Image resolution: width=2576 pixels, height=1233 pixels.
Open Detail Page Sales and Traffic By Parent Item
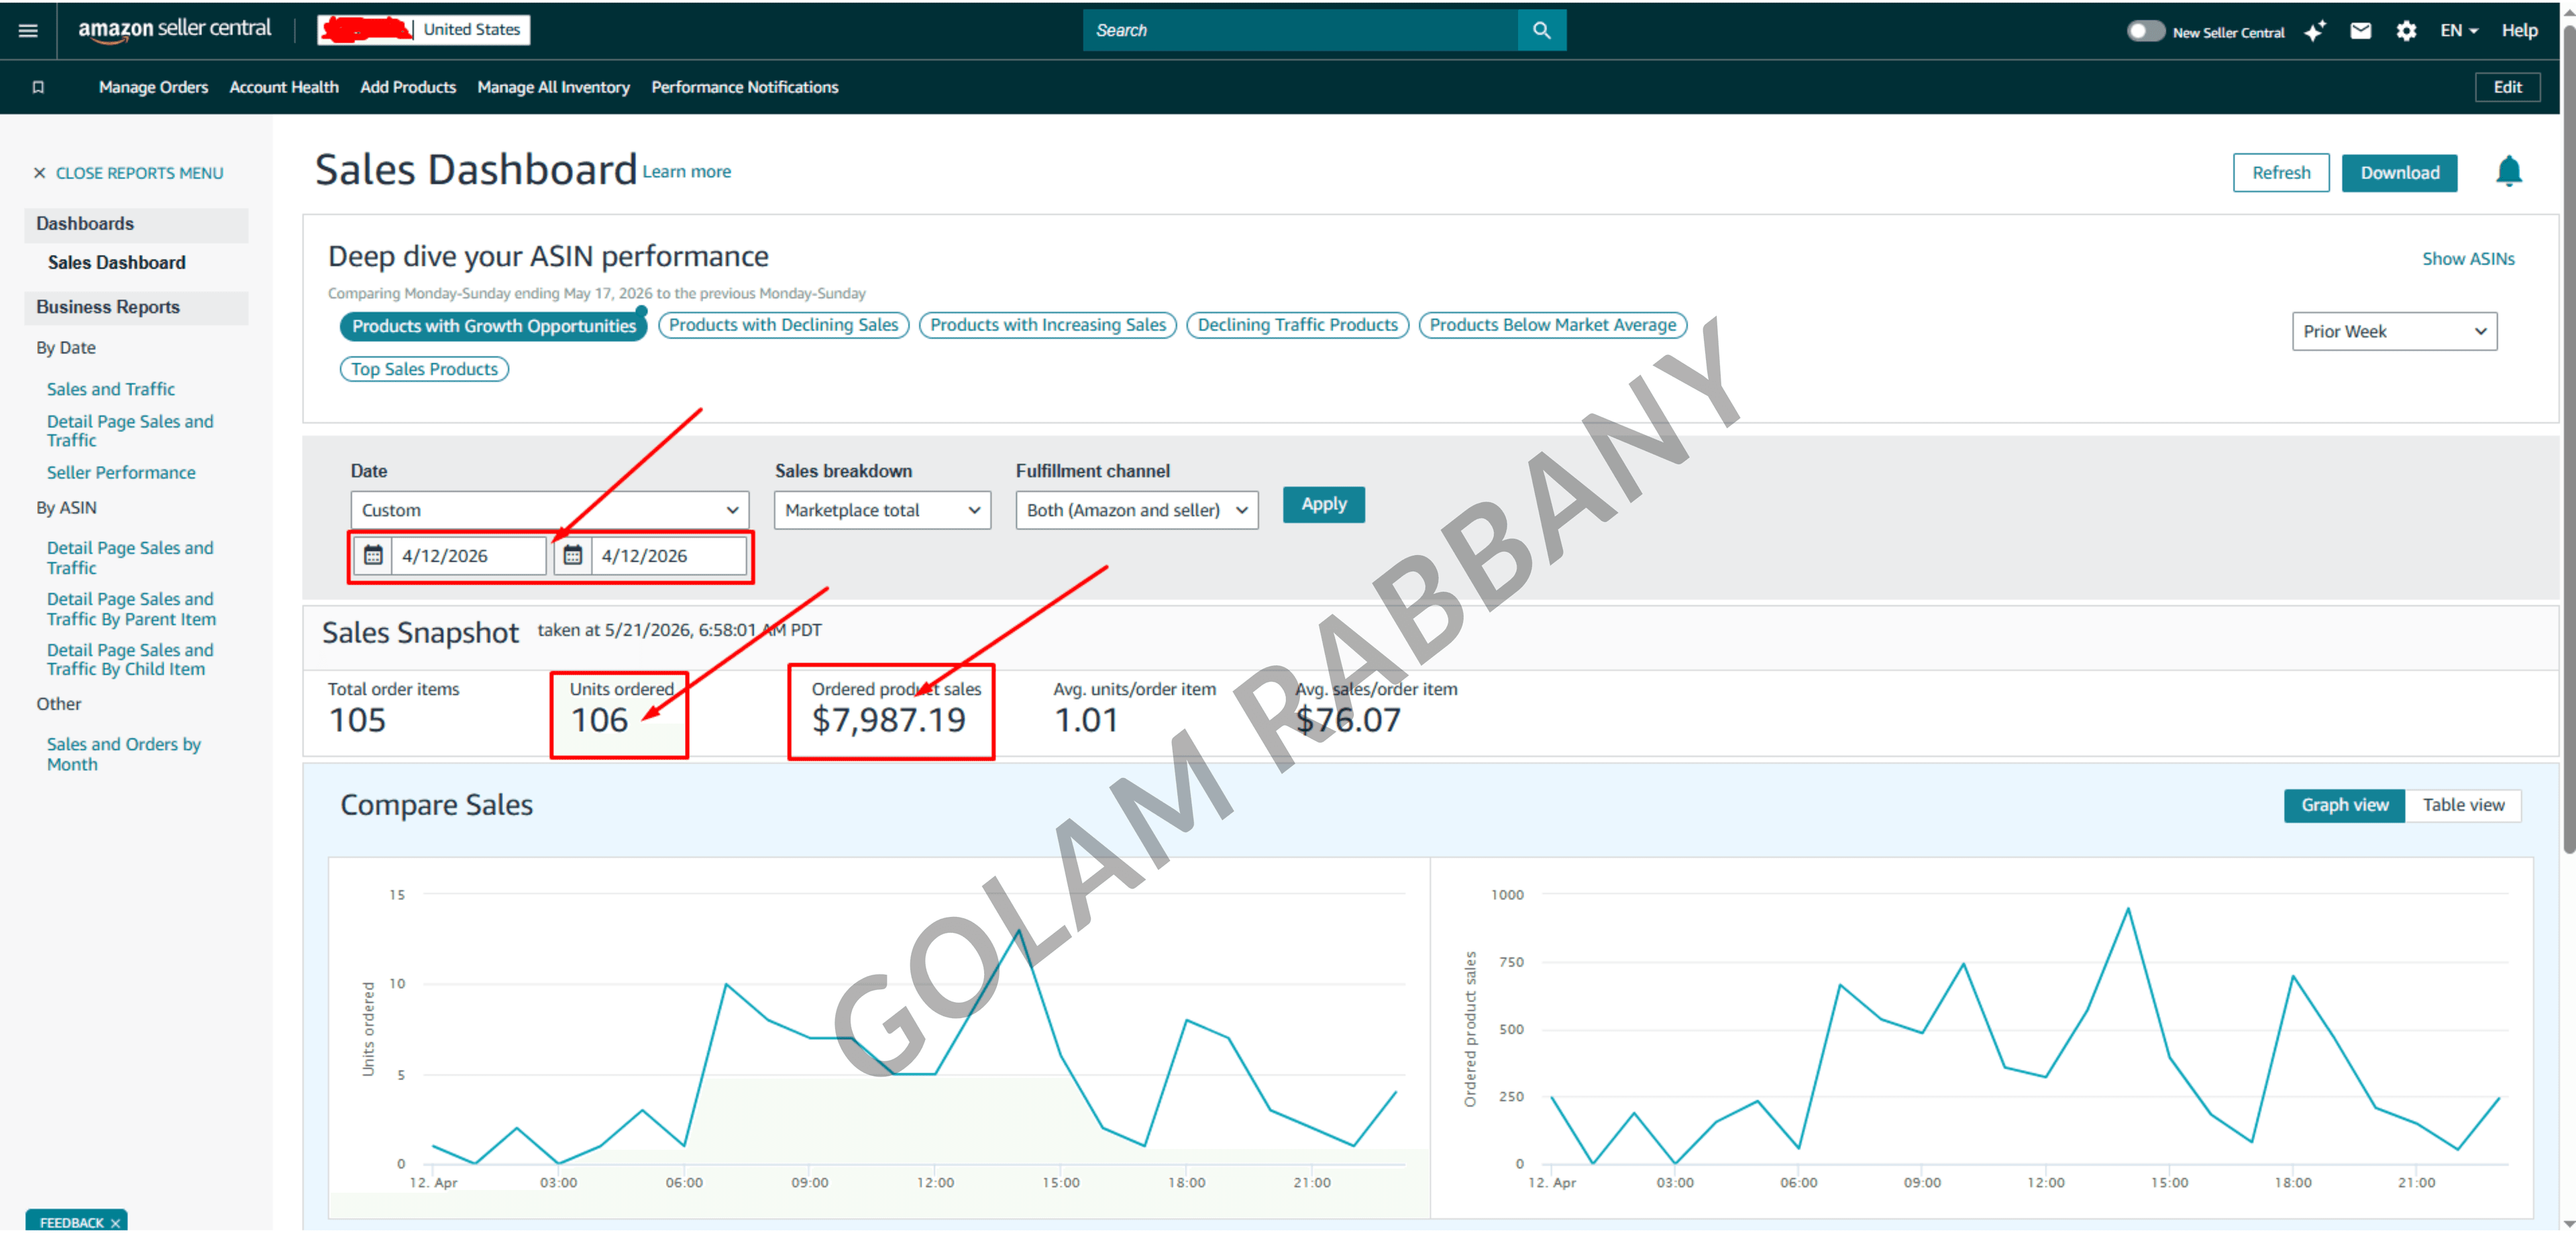pos(131,609)
